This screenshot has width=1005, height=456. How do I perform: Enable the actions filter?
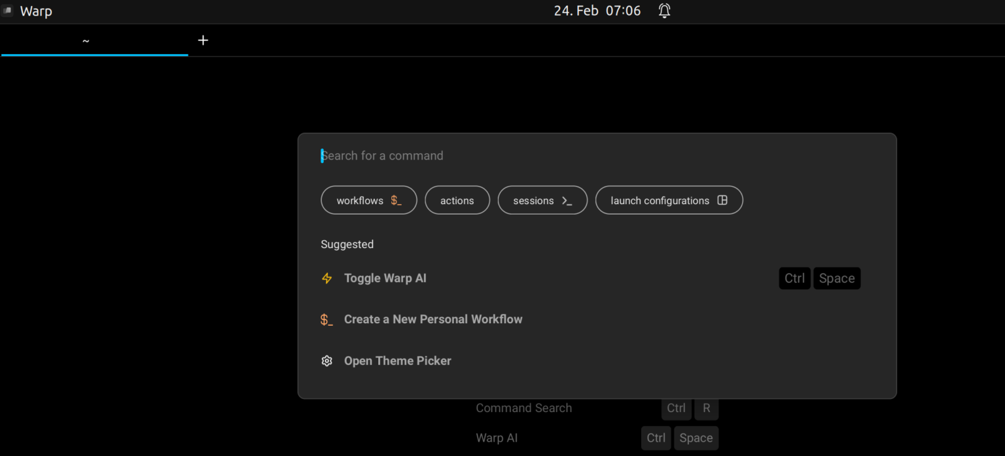pyautogui.click(x=457, y=200)
